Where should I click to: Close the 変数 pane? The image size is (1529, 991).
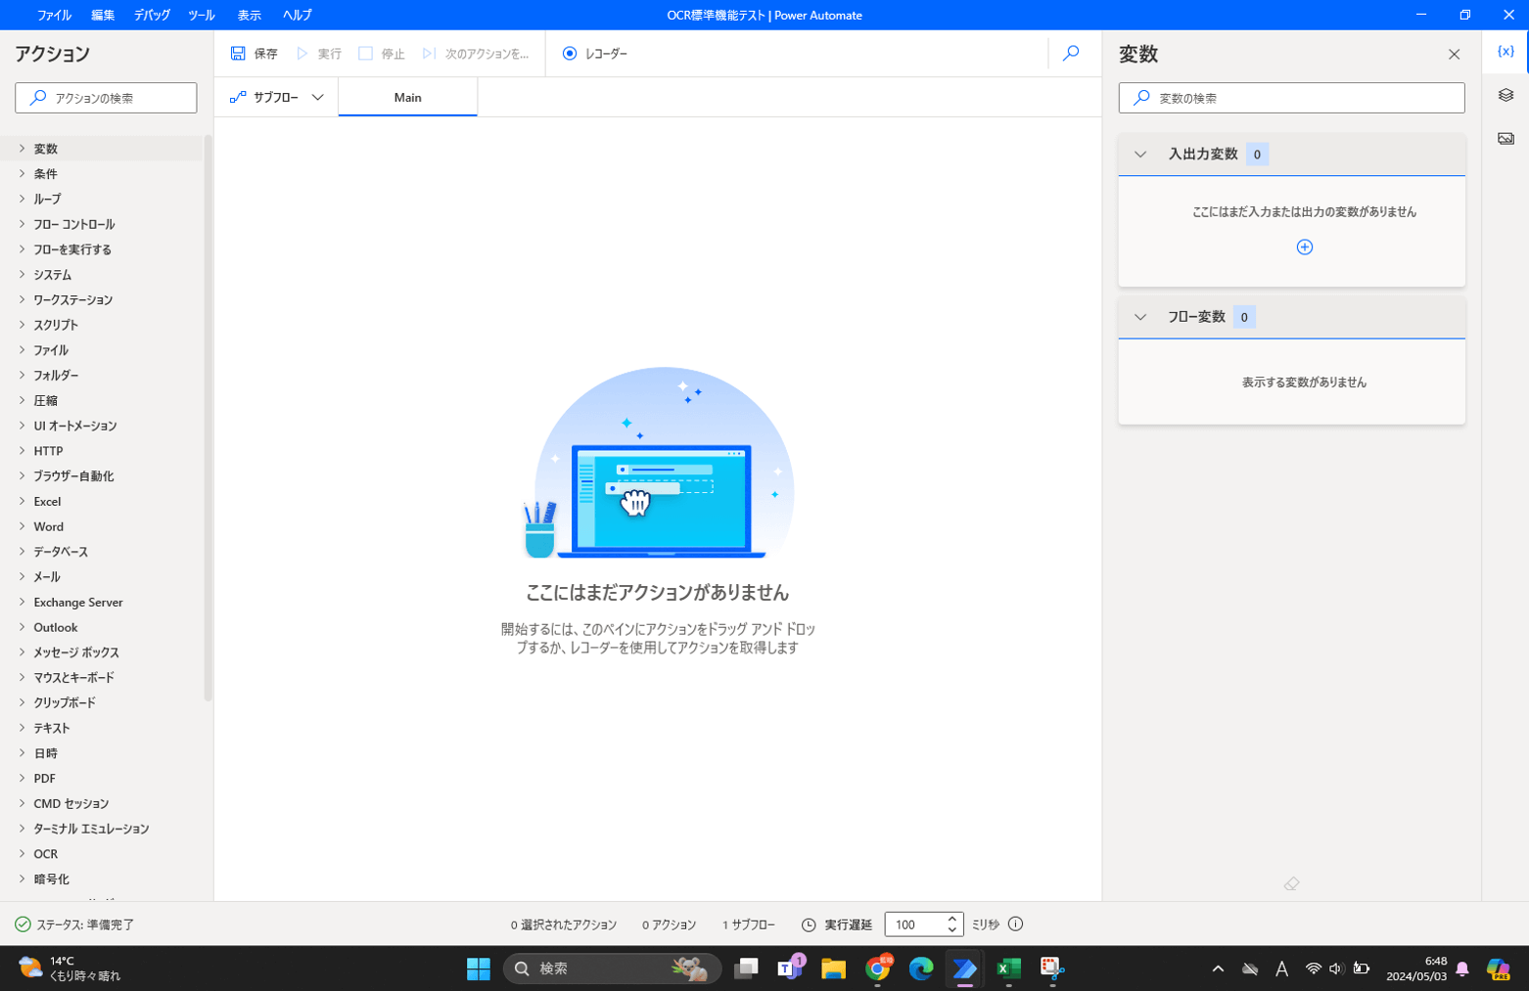click(x=1454, y=54)
